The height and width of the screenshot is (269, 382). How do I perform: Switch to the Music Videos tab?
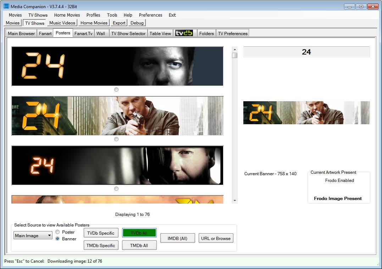tap(62, 23)
